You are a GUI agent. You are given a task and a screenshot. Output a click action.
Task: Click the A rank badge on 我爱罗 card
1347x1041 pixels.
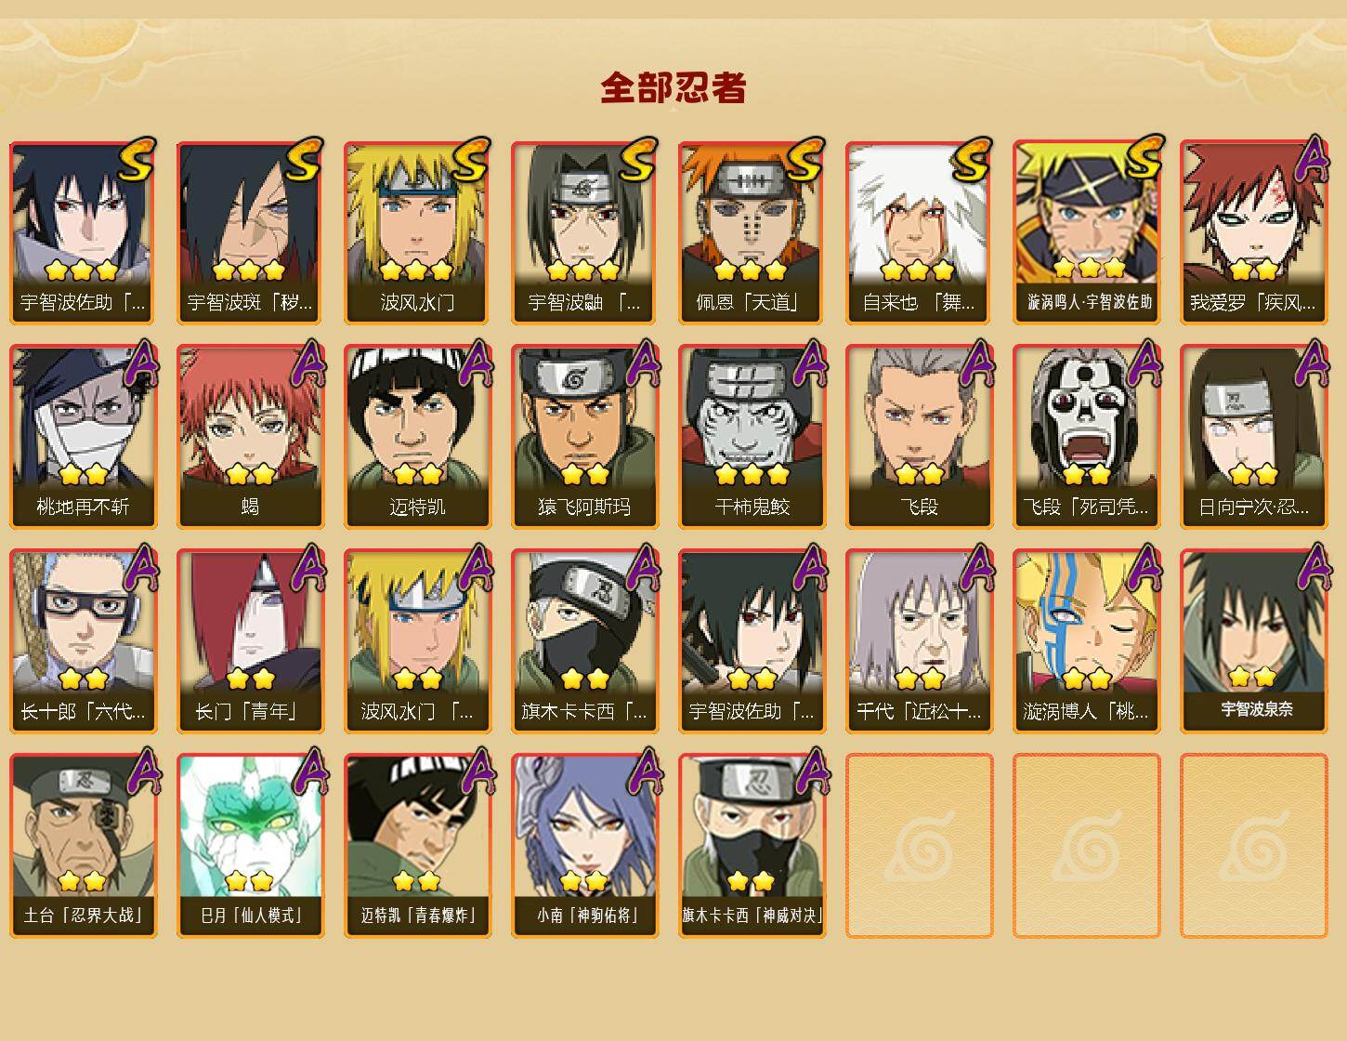tap(1310, 160)
